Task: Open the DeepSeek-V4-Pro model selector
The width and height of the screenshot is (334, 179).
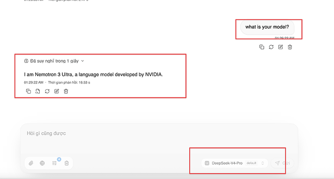Action: pos(234,163)
